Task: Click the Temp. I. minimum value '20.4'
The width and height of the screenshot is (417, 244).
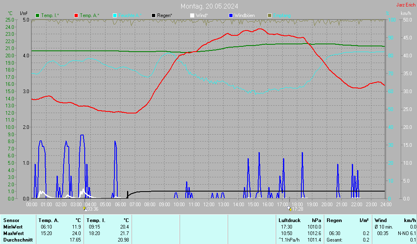Action: 125,227
